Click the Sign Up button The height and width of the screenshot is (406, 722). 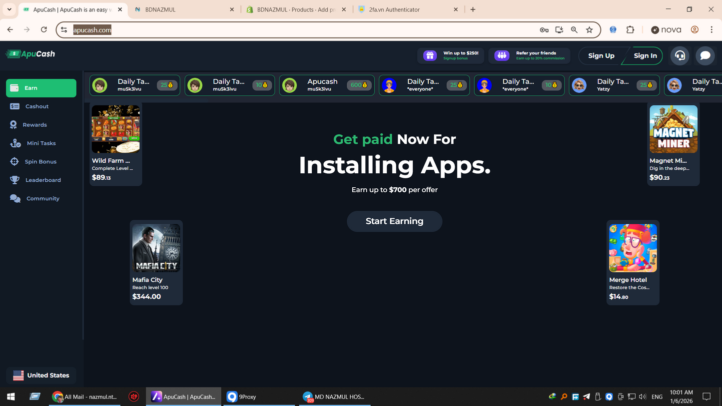point(602,55)
